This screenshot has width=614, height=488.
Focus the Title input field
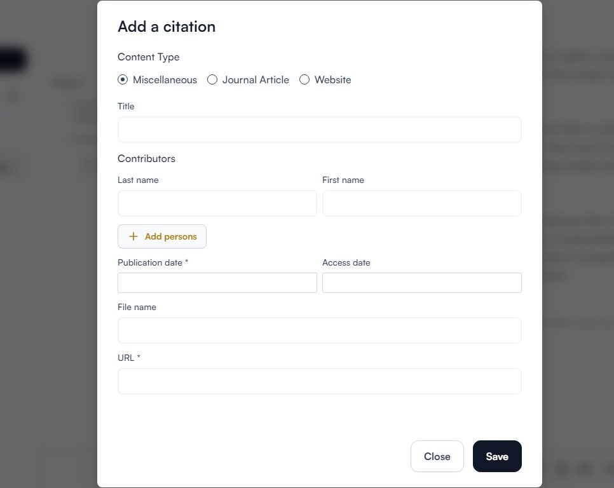[319, 130]
